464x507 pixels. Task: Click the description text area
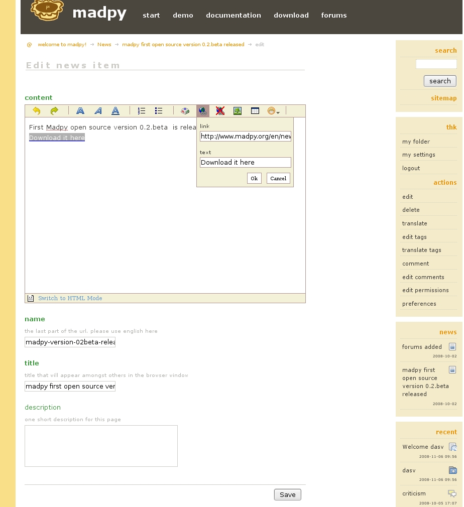(x=101, y=446)
